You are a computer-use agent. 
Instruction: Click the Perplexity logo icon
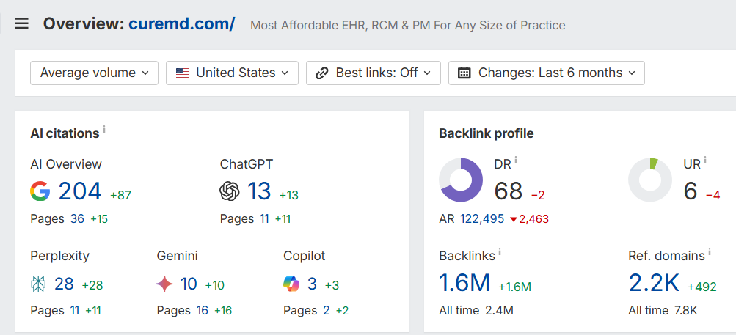[38, 284]
